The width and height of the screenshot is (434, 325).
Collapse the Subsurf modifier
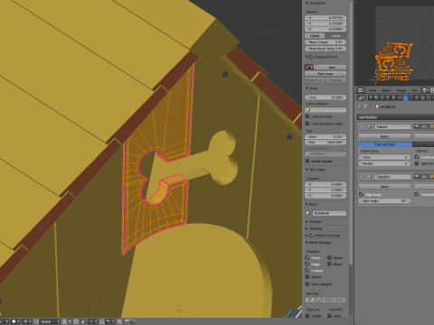pyautogui.click(x=362, y=127)
